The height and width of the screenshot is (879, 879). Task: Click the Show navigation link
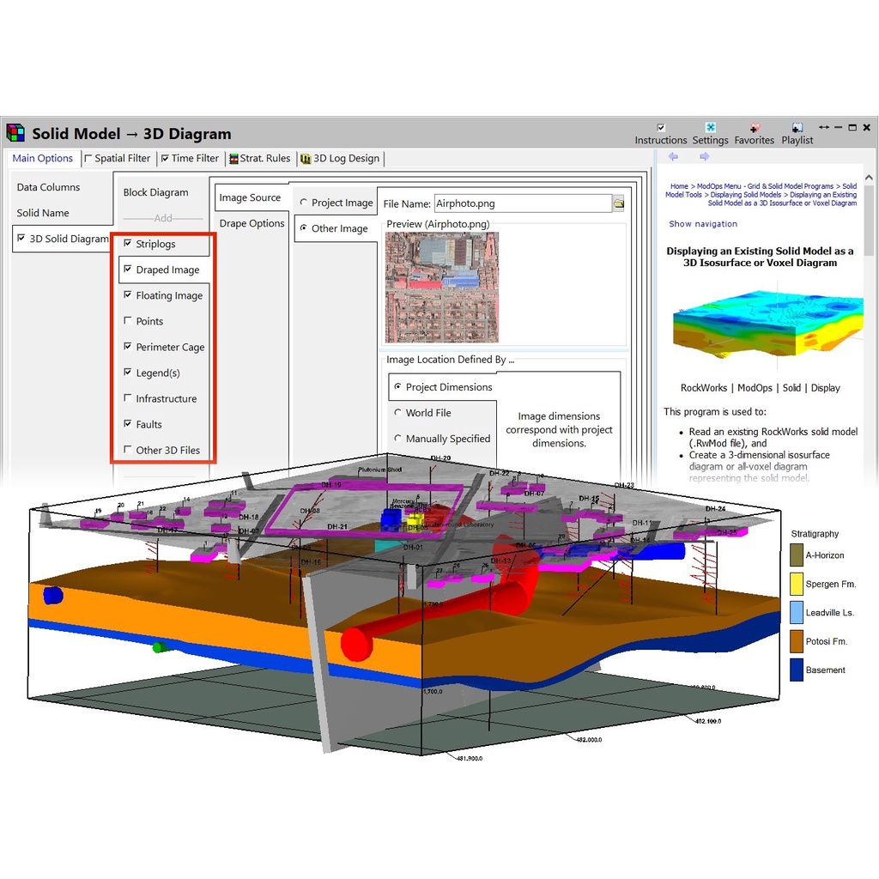pyautogui.click(x=703, y=224)
